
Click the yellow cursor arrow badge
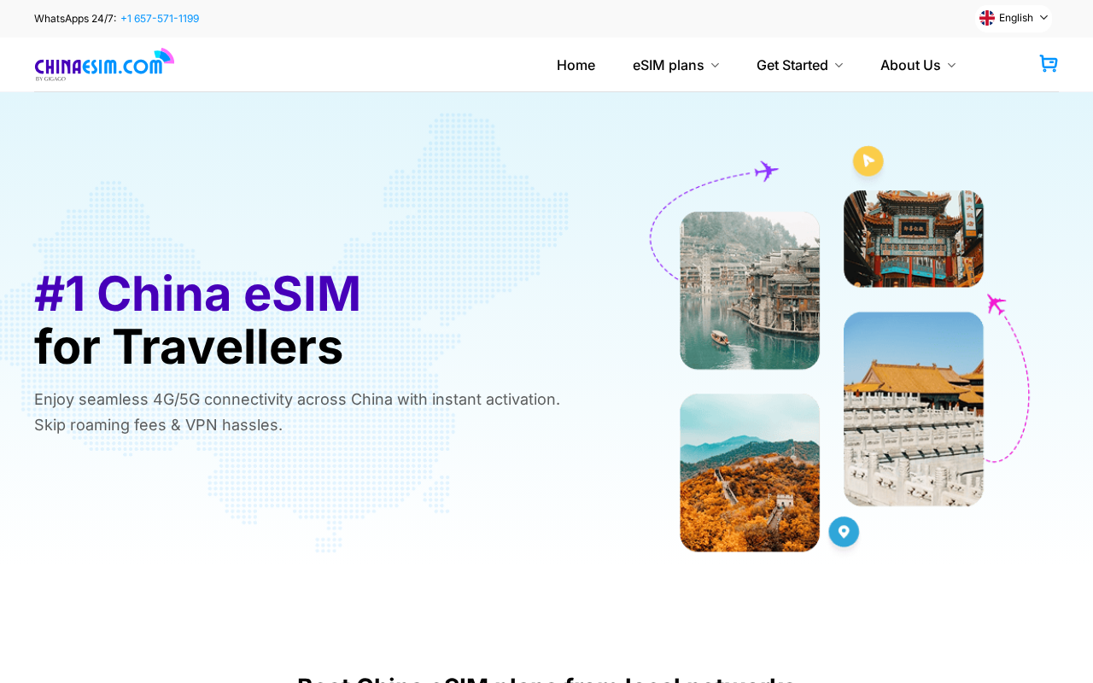(868, 161)
